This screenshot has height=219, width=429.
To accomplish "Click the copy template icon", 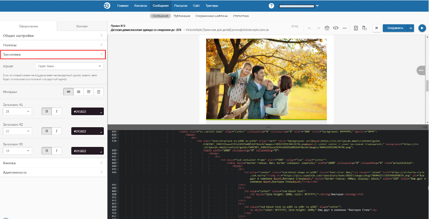I will pyautogui.click(x=356, y=28).
